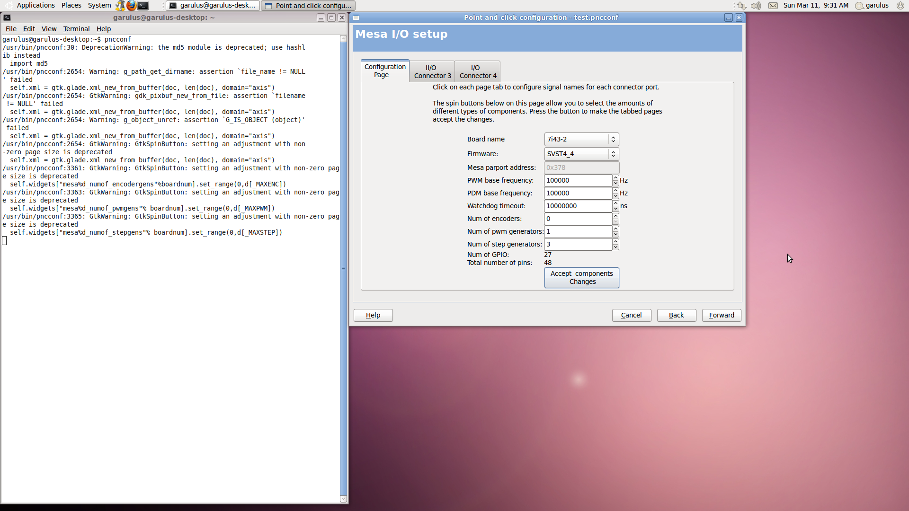Click the network connection indicator icon
The image size is (909, 511).
pyautogui.click(x=741, y=6)
